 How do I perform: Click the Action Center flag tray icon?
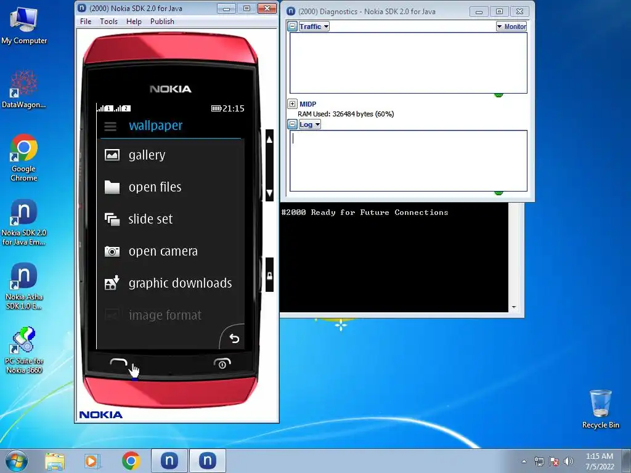[554, 461]
